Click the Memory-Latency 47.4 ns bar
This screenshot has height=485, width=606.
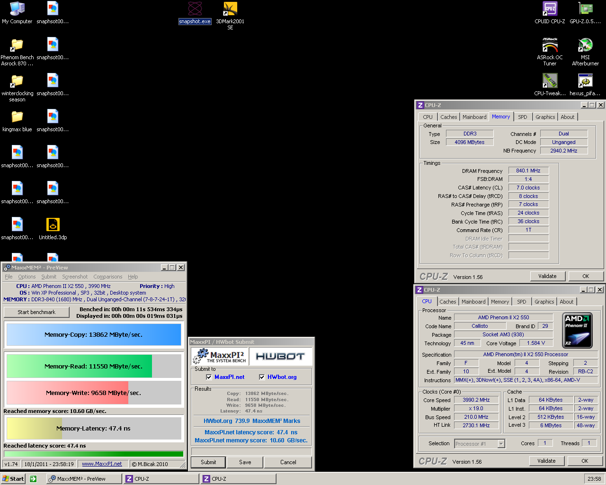(x=94, y=428)
